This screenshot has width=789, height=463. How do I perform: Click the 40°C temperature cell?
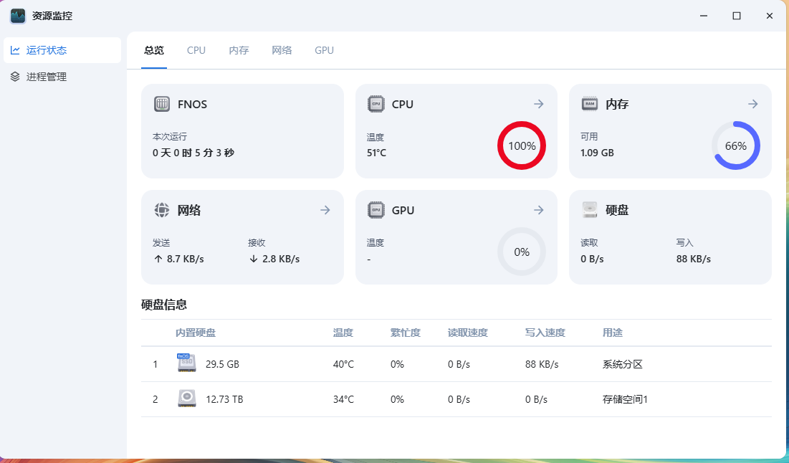click(x=343, y=364)
